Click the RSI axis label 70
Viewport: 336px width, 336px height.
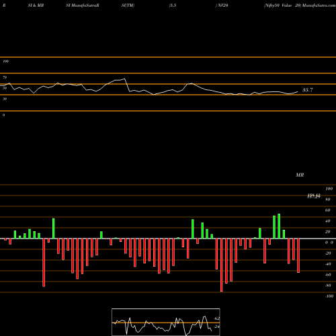pos(5,77)
